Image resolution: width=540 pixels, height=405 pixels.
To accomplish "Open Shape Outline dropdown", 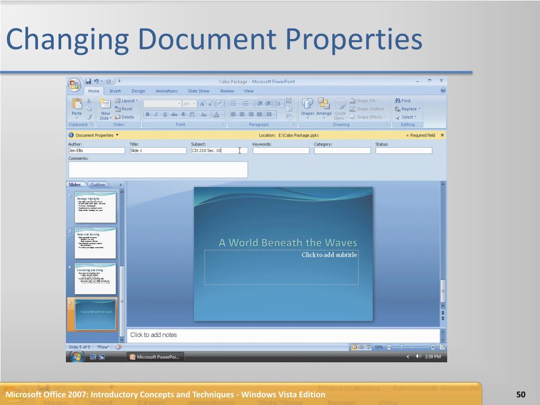I will [x=368, y=109].
